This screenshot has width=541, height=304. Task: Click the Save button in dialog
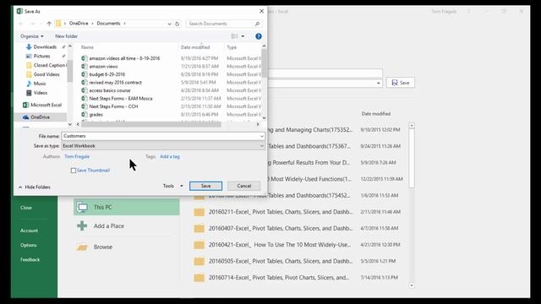(205, 186)
